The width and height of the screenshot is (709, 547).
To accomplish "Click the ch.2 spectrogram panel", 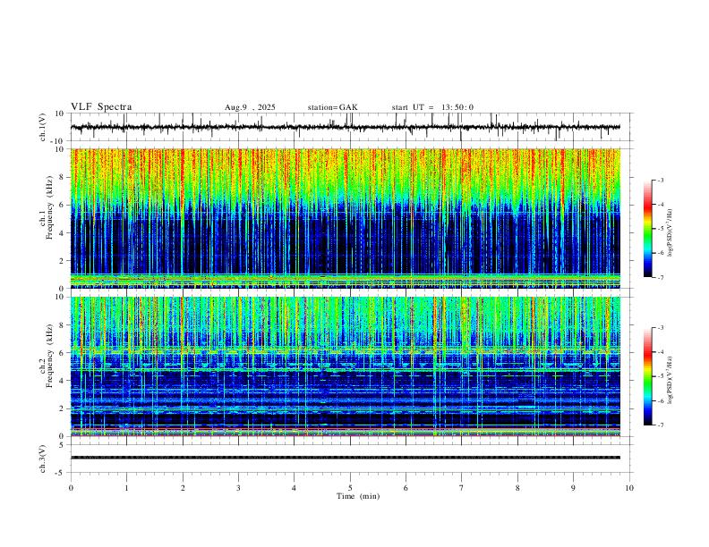I will pyautogui.click(x=346, y=366).
